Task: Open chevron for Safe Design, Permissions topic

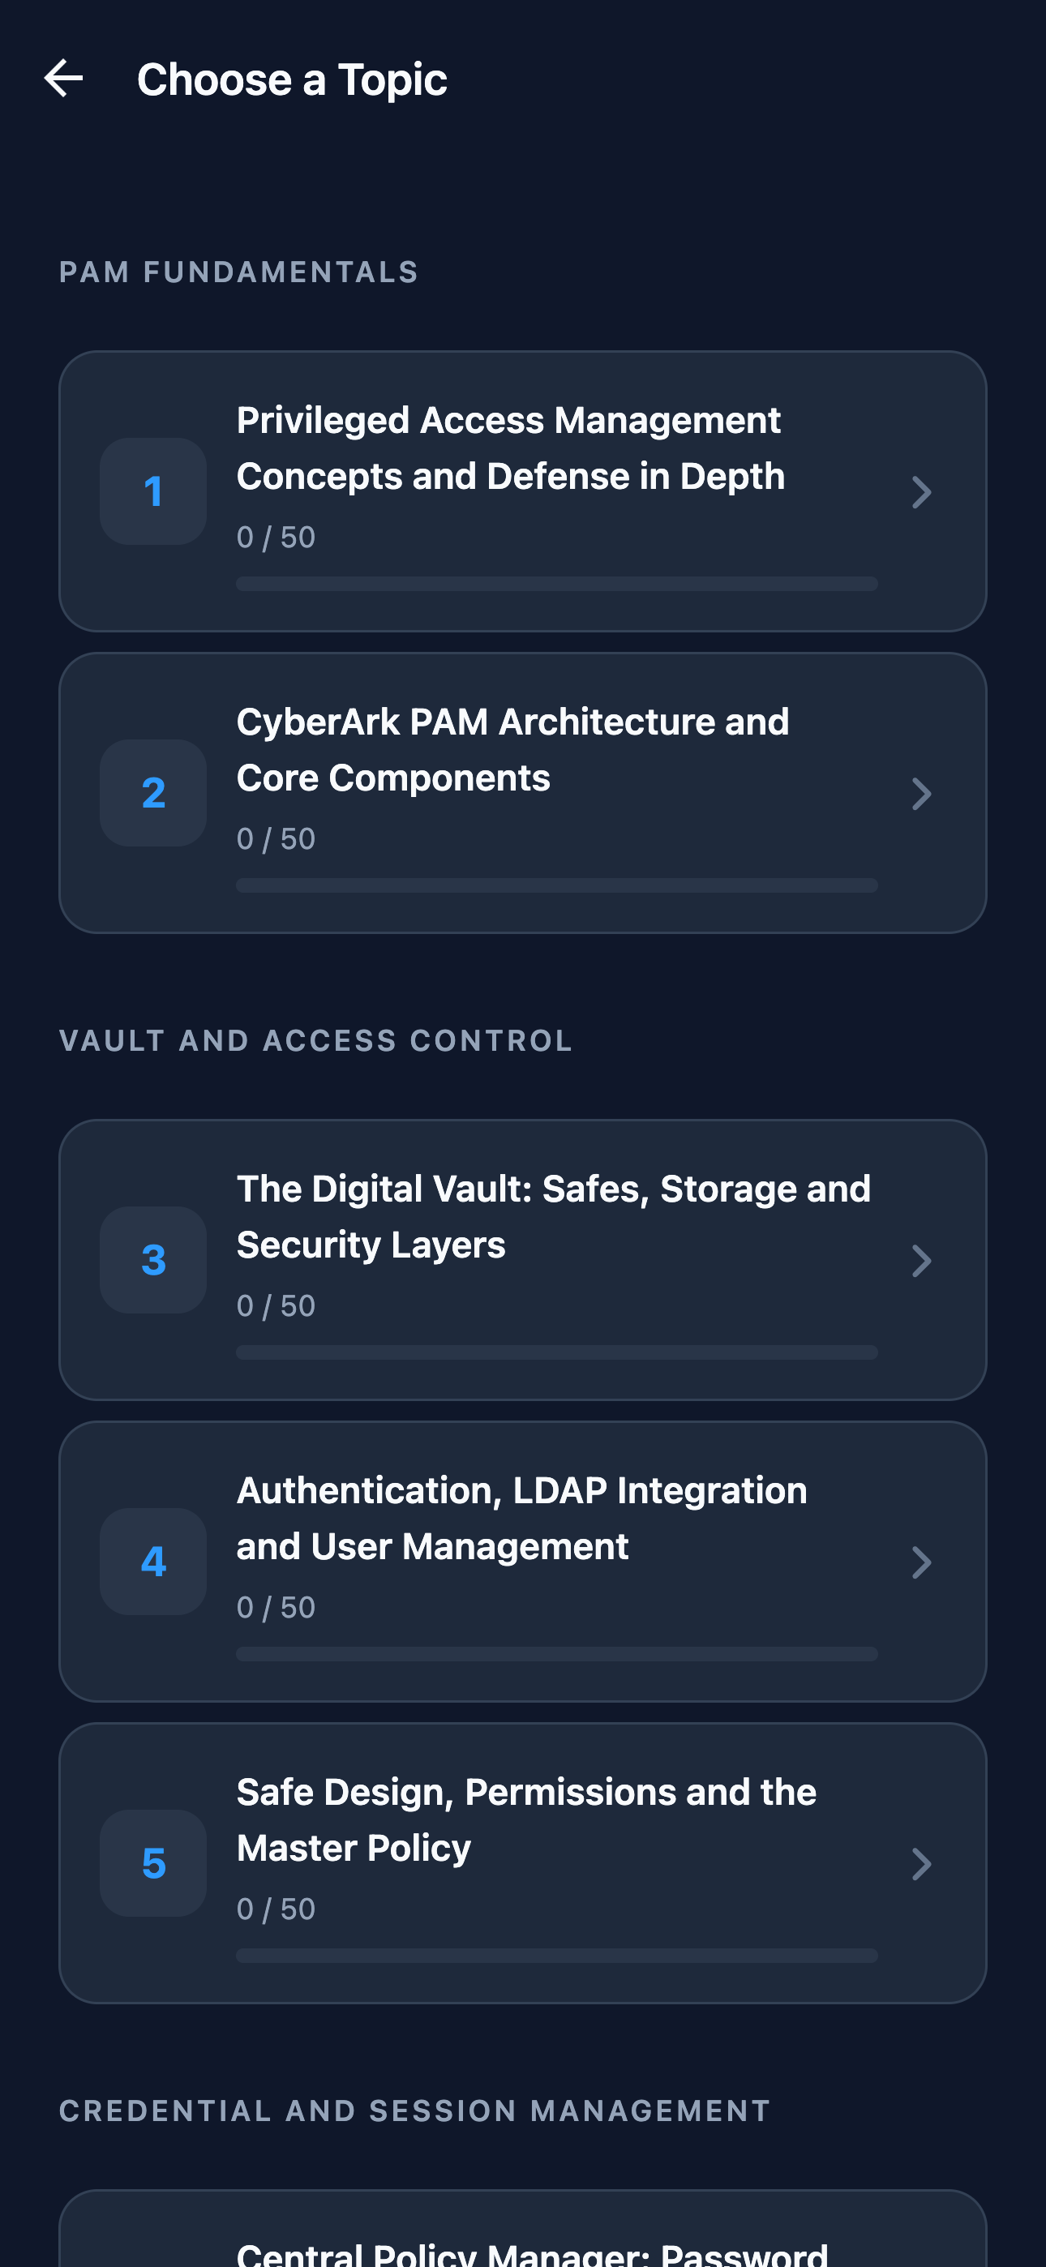Action: [921, 1865]
